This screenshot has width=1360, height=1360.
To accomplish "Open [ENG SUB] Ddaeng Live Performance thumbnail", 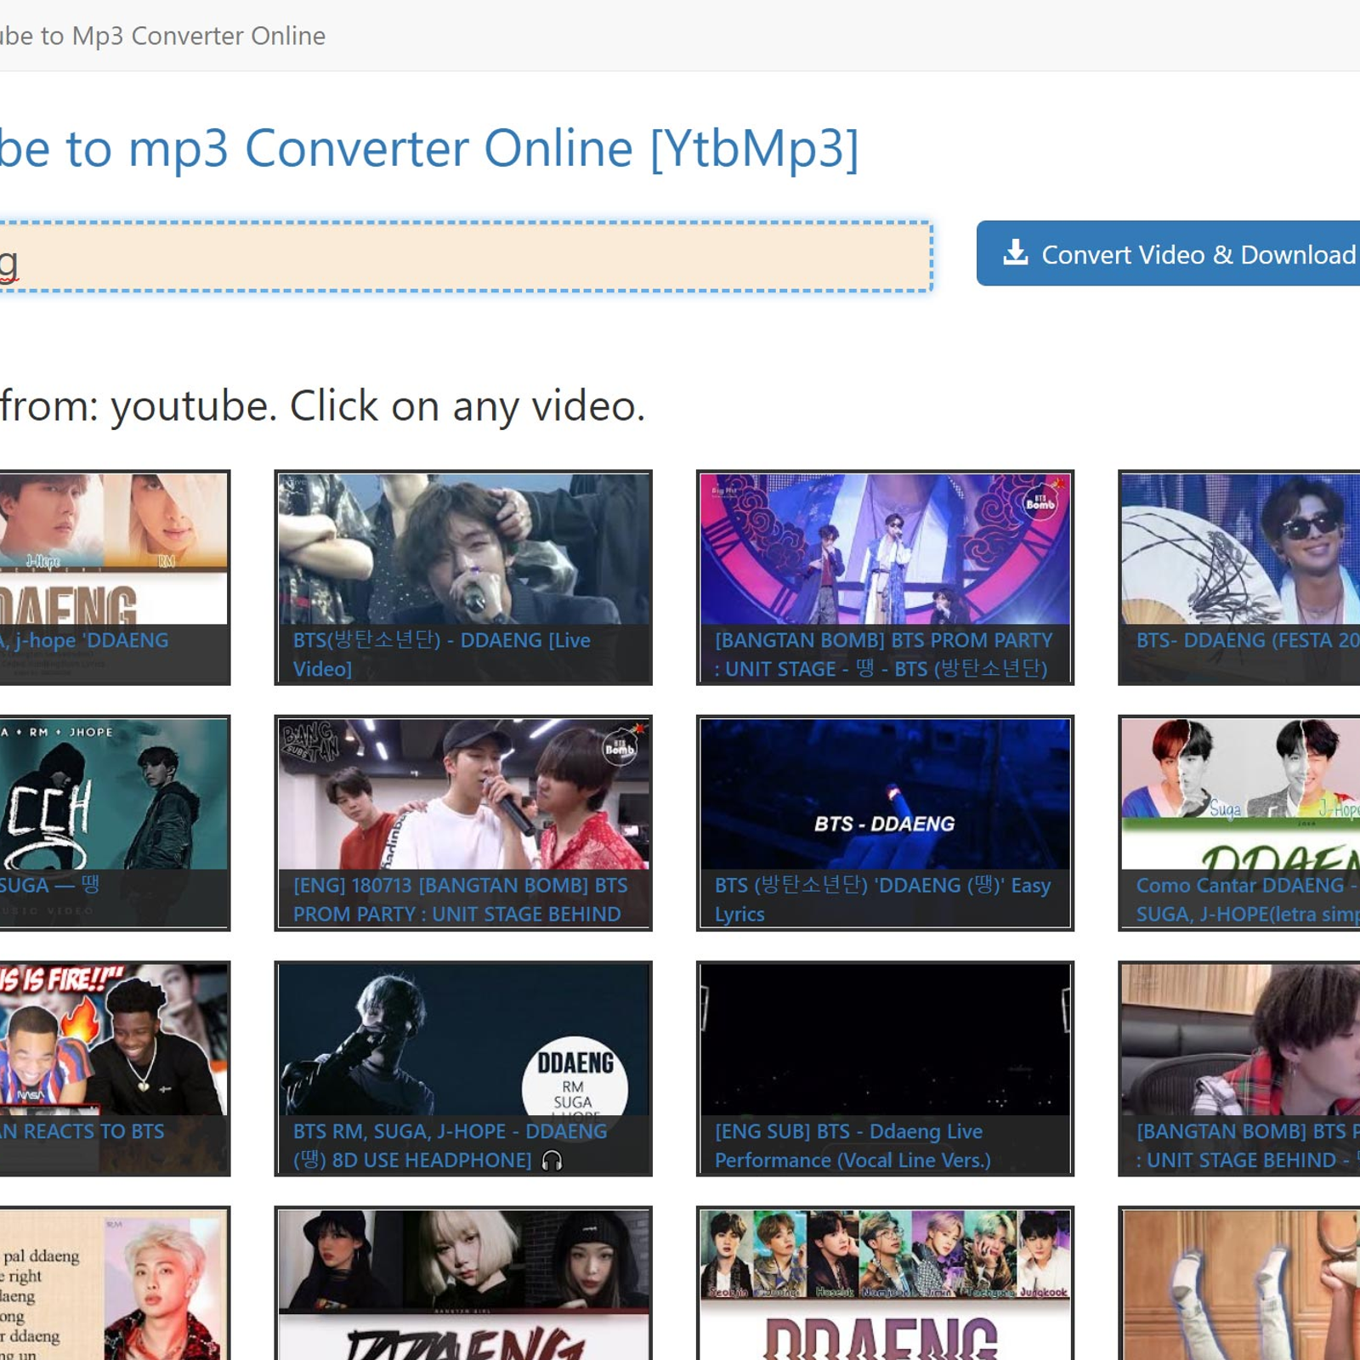I will 885,1040.
